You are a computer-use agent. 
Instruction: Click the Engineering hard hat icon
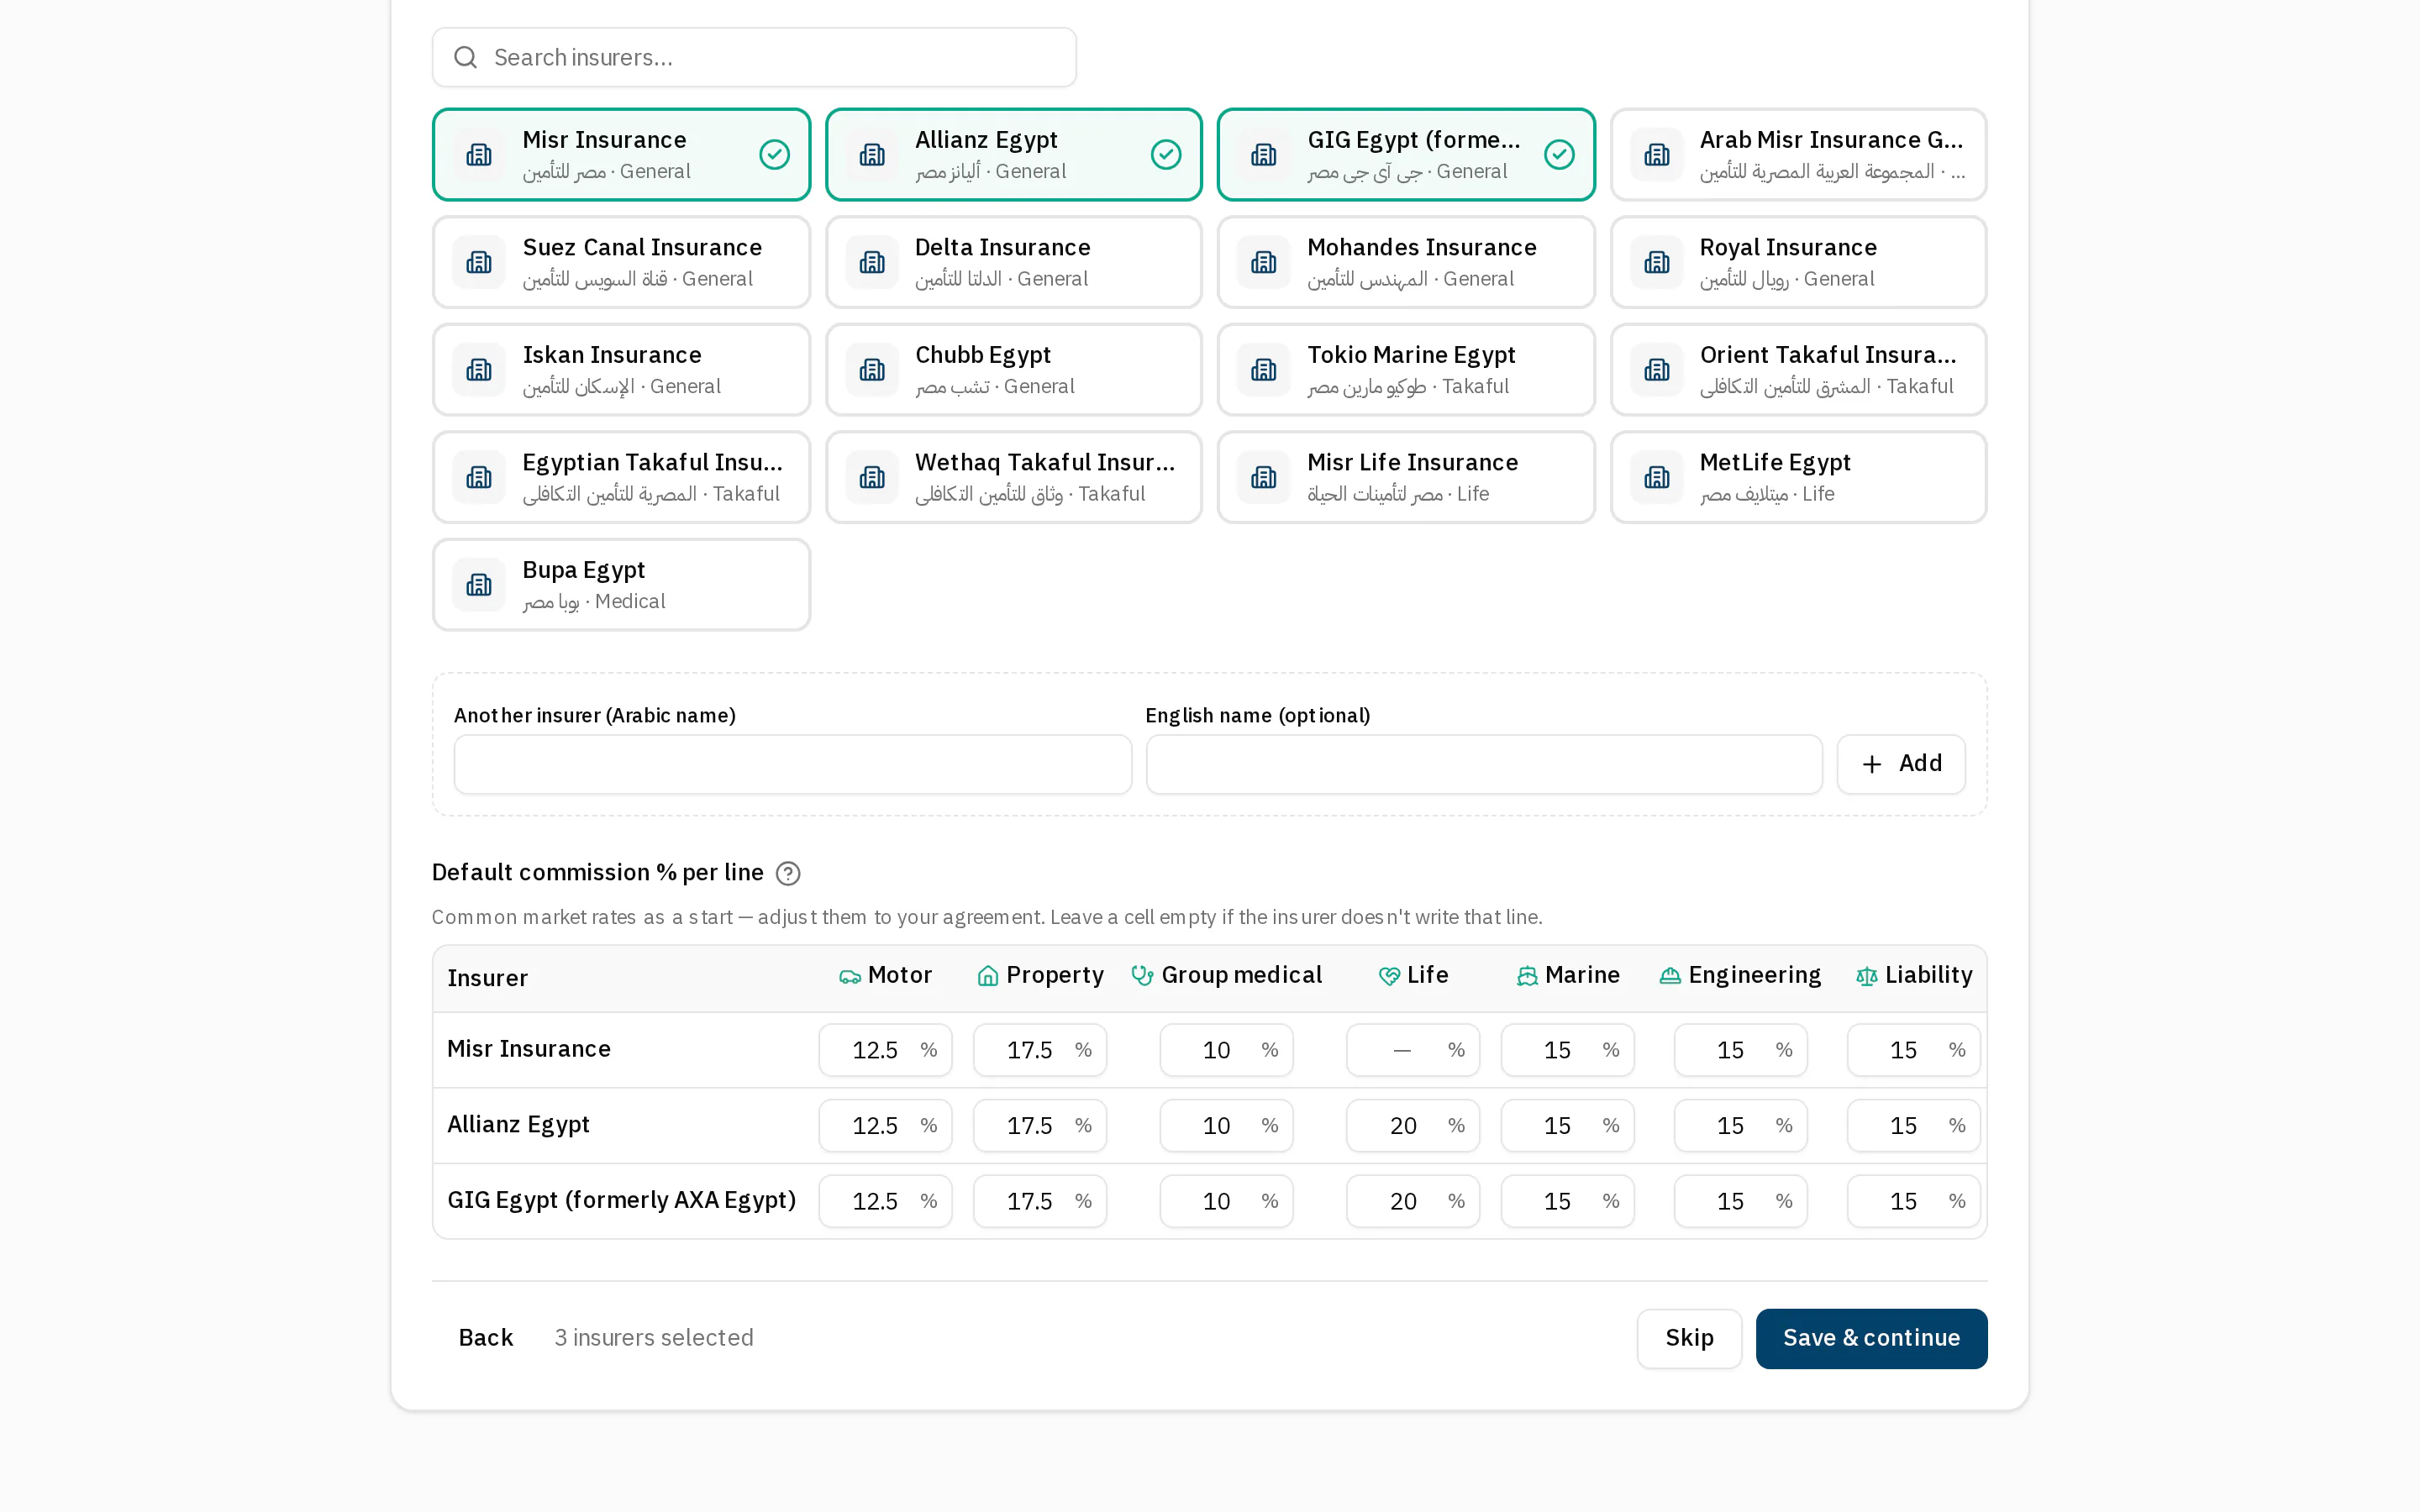click(x=1670, y=976)
